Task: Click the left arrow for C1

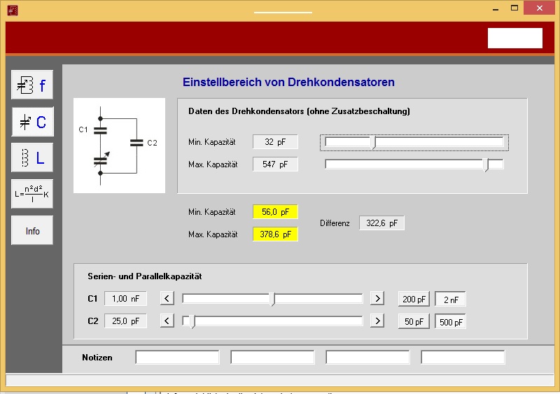Action: [x=167, y=299]
